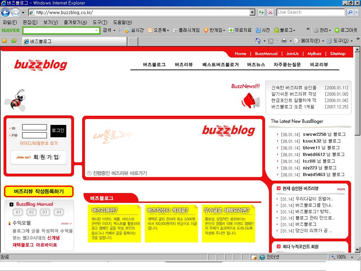The width and height of the screenshot is (361, 271).
Task: Click the 비교리뷰 navigation link
Action: pyautogui.click(x=319, y=65)
